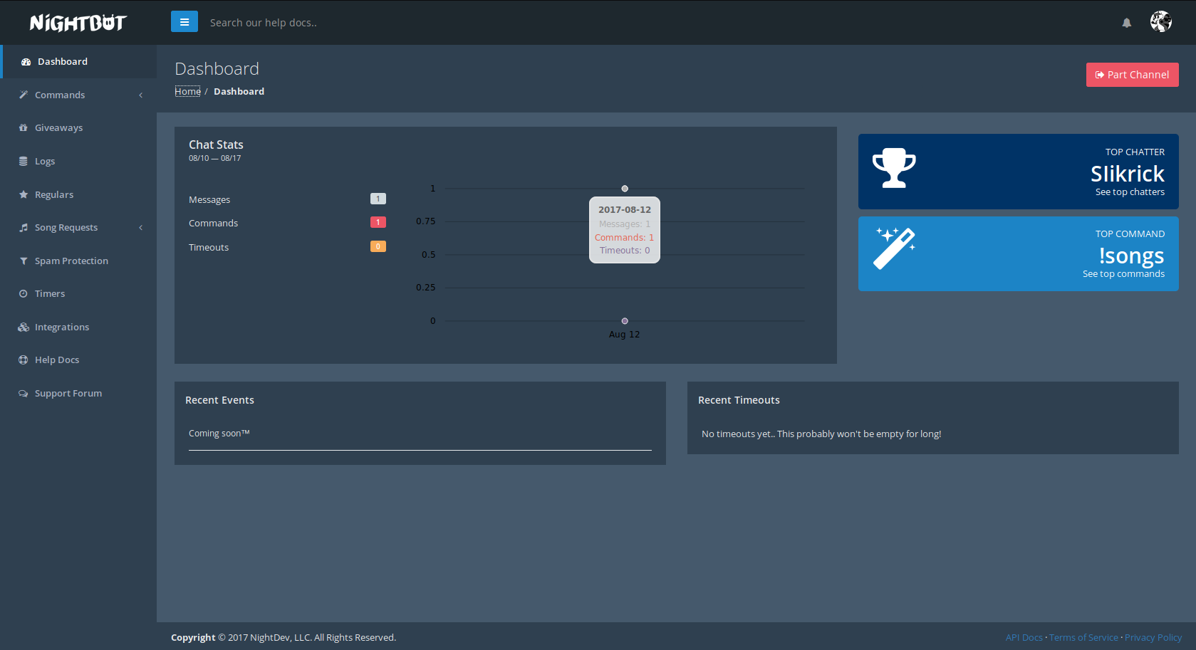This screenshot has height=650, width=1196.
Task: Open Help Docs from sidebar
Action: (x=78, y=360)
